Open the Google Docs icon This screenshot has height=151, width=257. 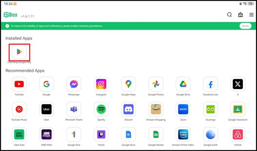click(128, 134)
